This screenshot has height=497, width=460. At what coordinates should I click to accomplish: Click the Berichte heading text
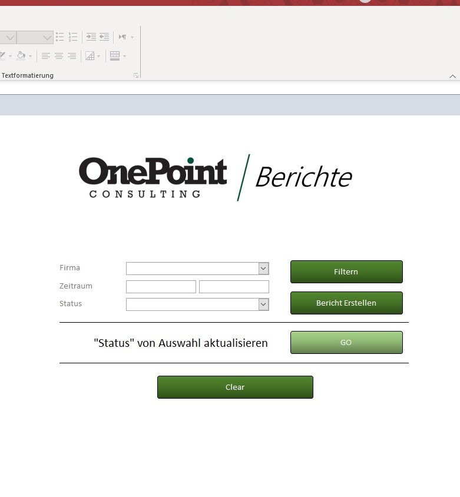coord(304,177)
